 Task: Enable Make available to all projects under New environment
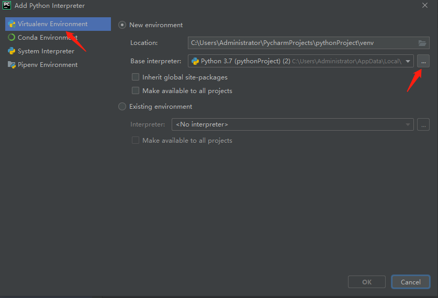pyautogui.click(x=136, y=90)
